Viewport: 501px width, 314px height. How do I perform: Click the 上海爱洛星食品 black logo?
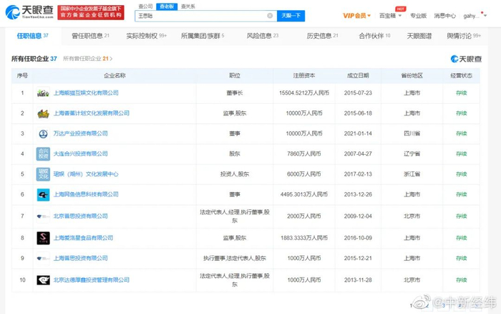coord(43,238)
